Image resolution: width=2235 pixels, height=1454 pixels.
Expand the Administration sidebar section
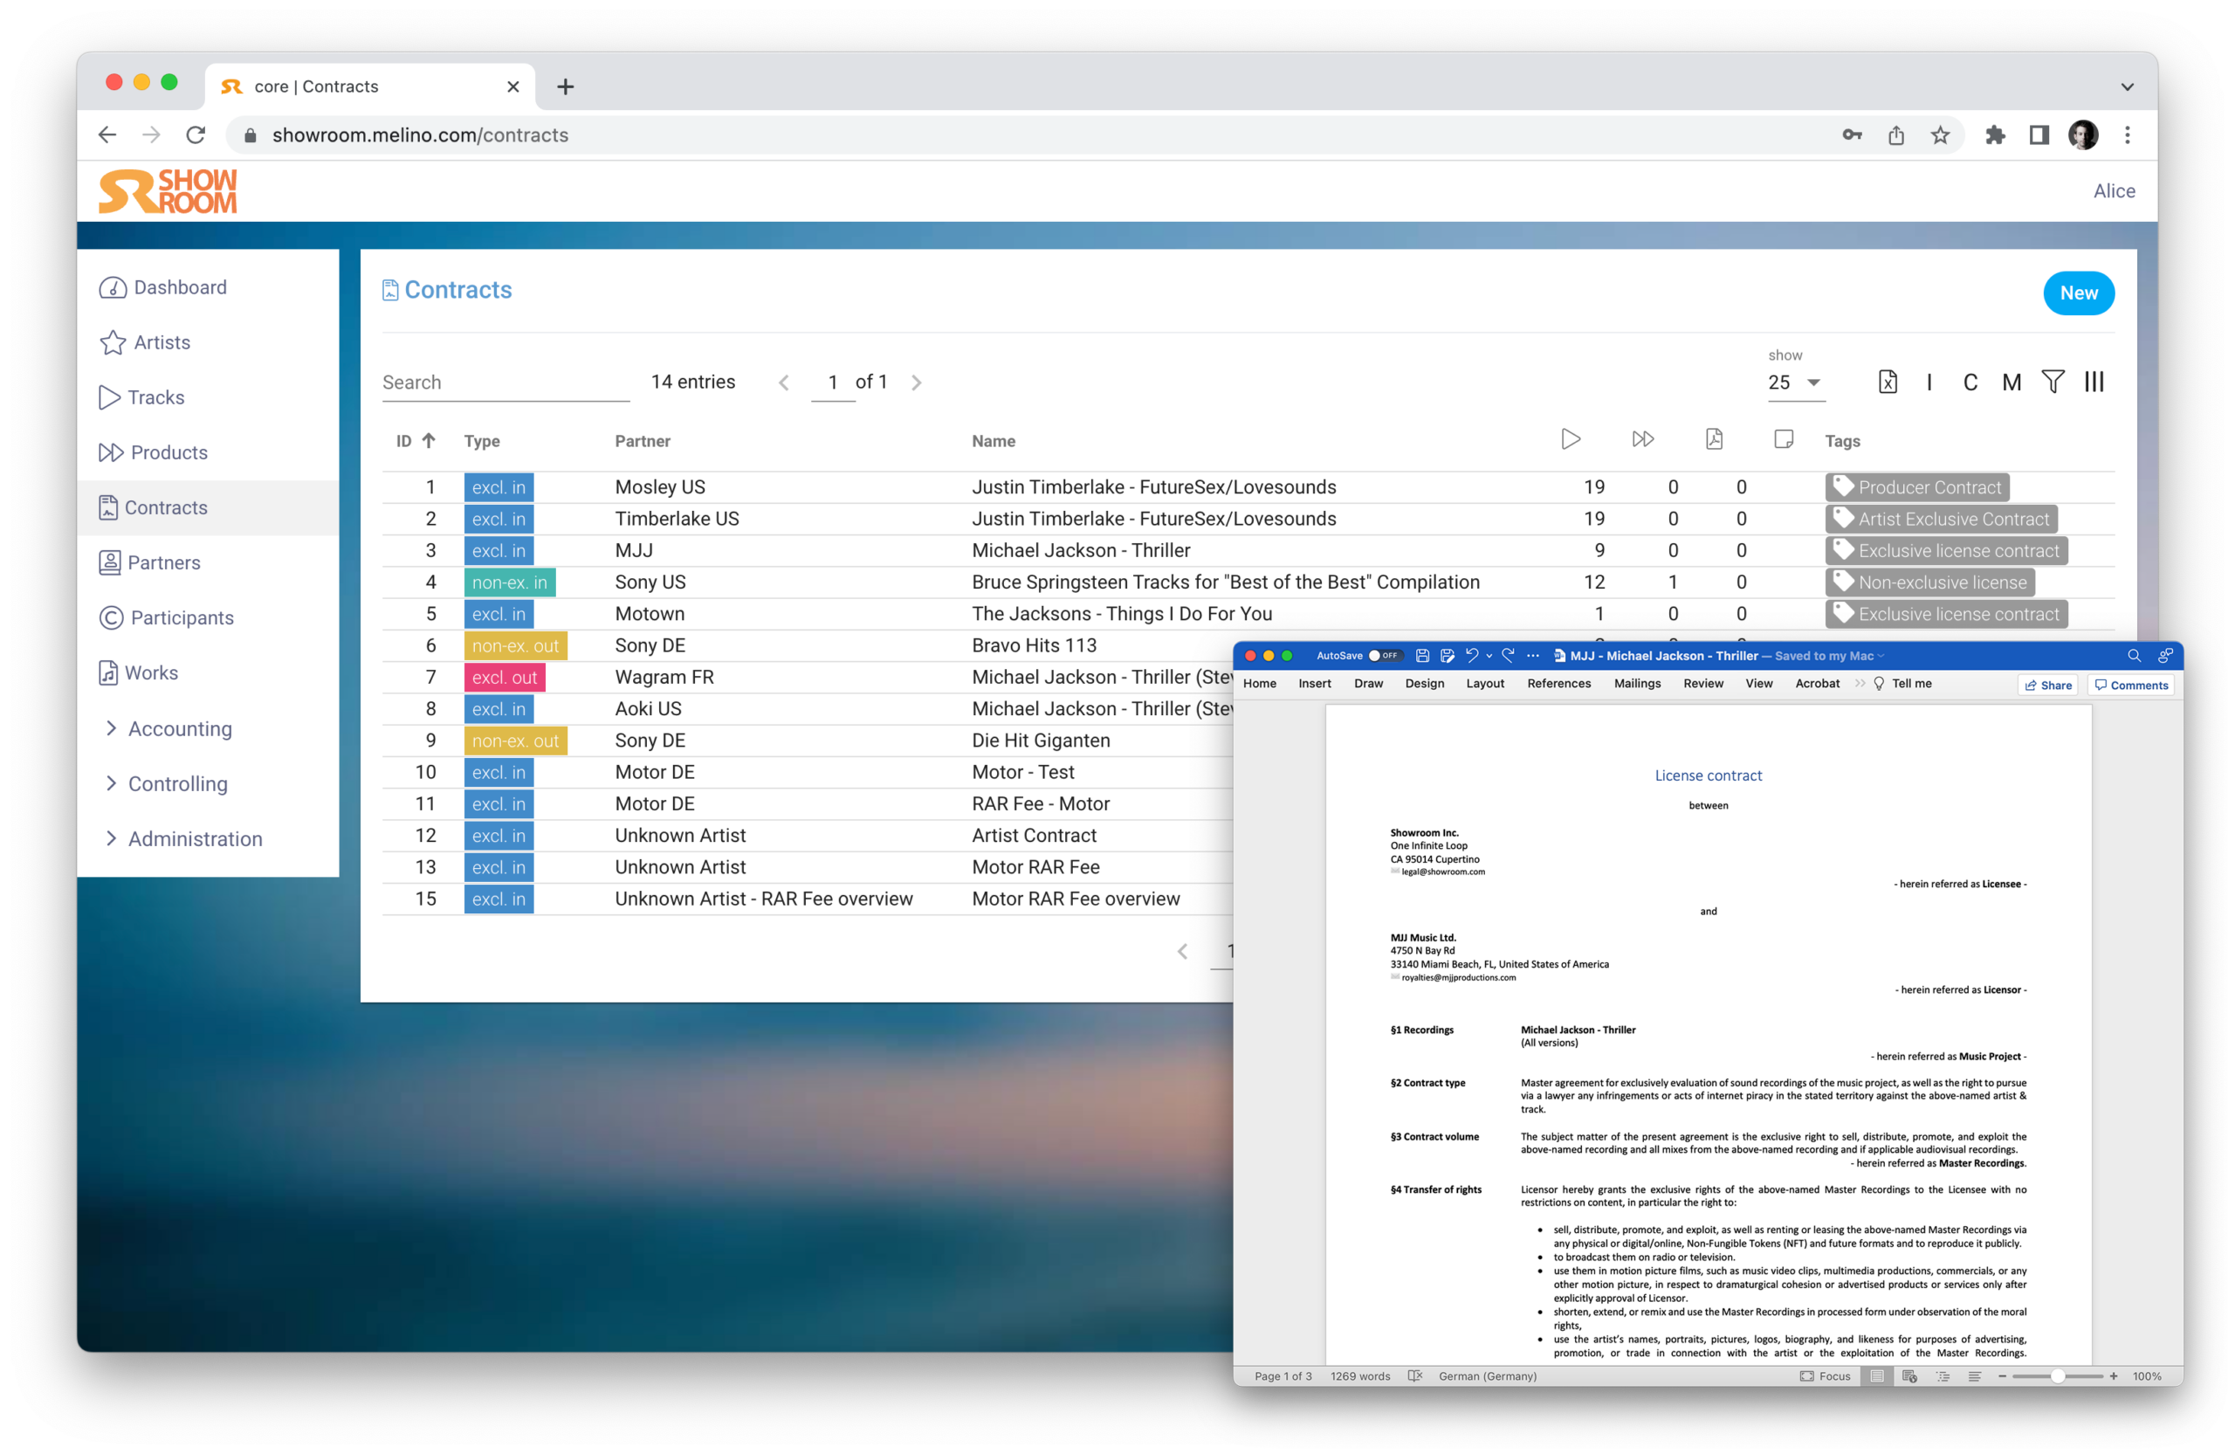[x=195, y=838]
